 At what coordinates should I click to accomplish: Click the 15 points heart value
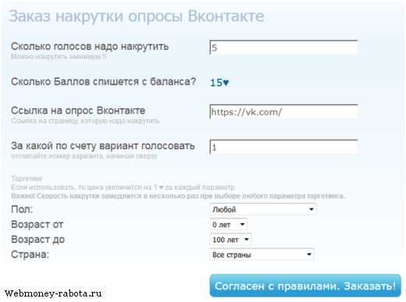(219, 83)
